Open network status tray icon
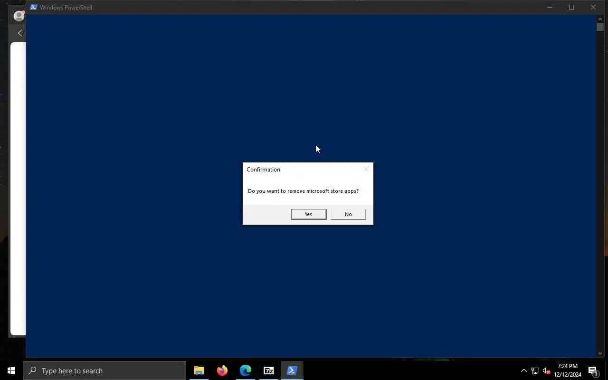This screenshot has height=380, width=608. pos(535,370)
